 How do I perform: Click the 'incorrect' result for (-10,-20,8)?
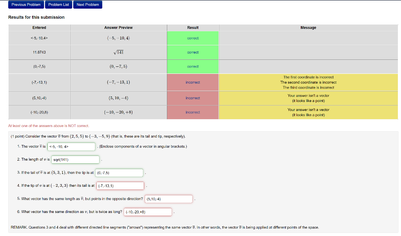point(193,112)
